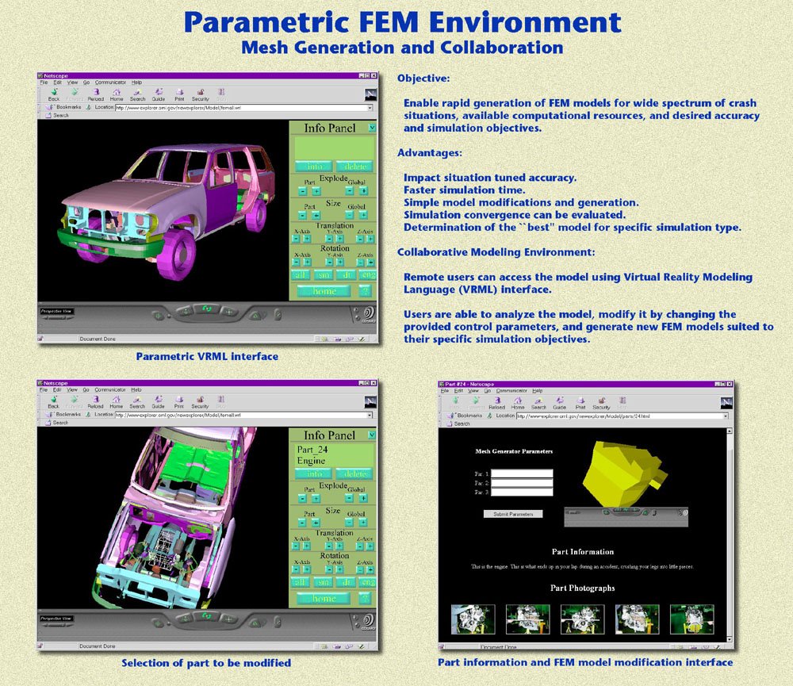Click home button in top window's Info Panel
The image size is (793, 686).
coord(324,291)
